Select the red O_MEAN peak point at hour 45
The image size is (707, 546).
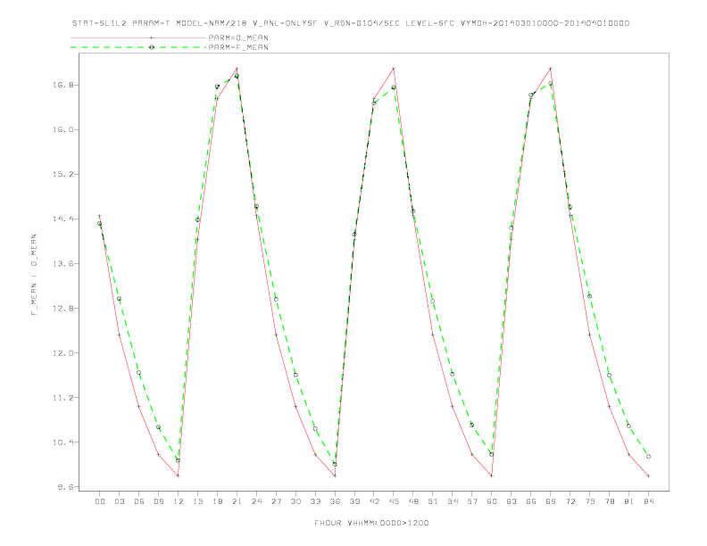click(x=394, y=69)
